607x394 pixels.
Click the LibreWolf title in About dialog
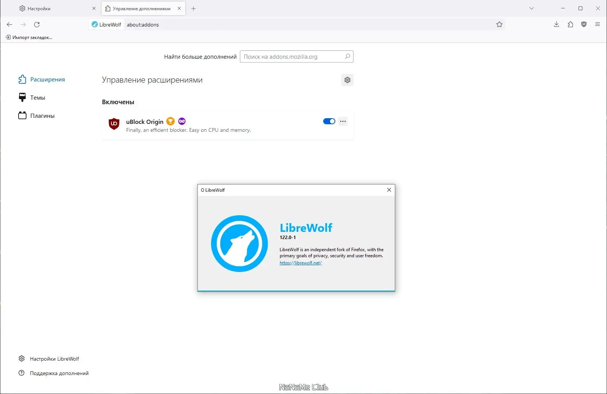point(306,228)
